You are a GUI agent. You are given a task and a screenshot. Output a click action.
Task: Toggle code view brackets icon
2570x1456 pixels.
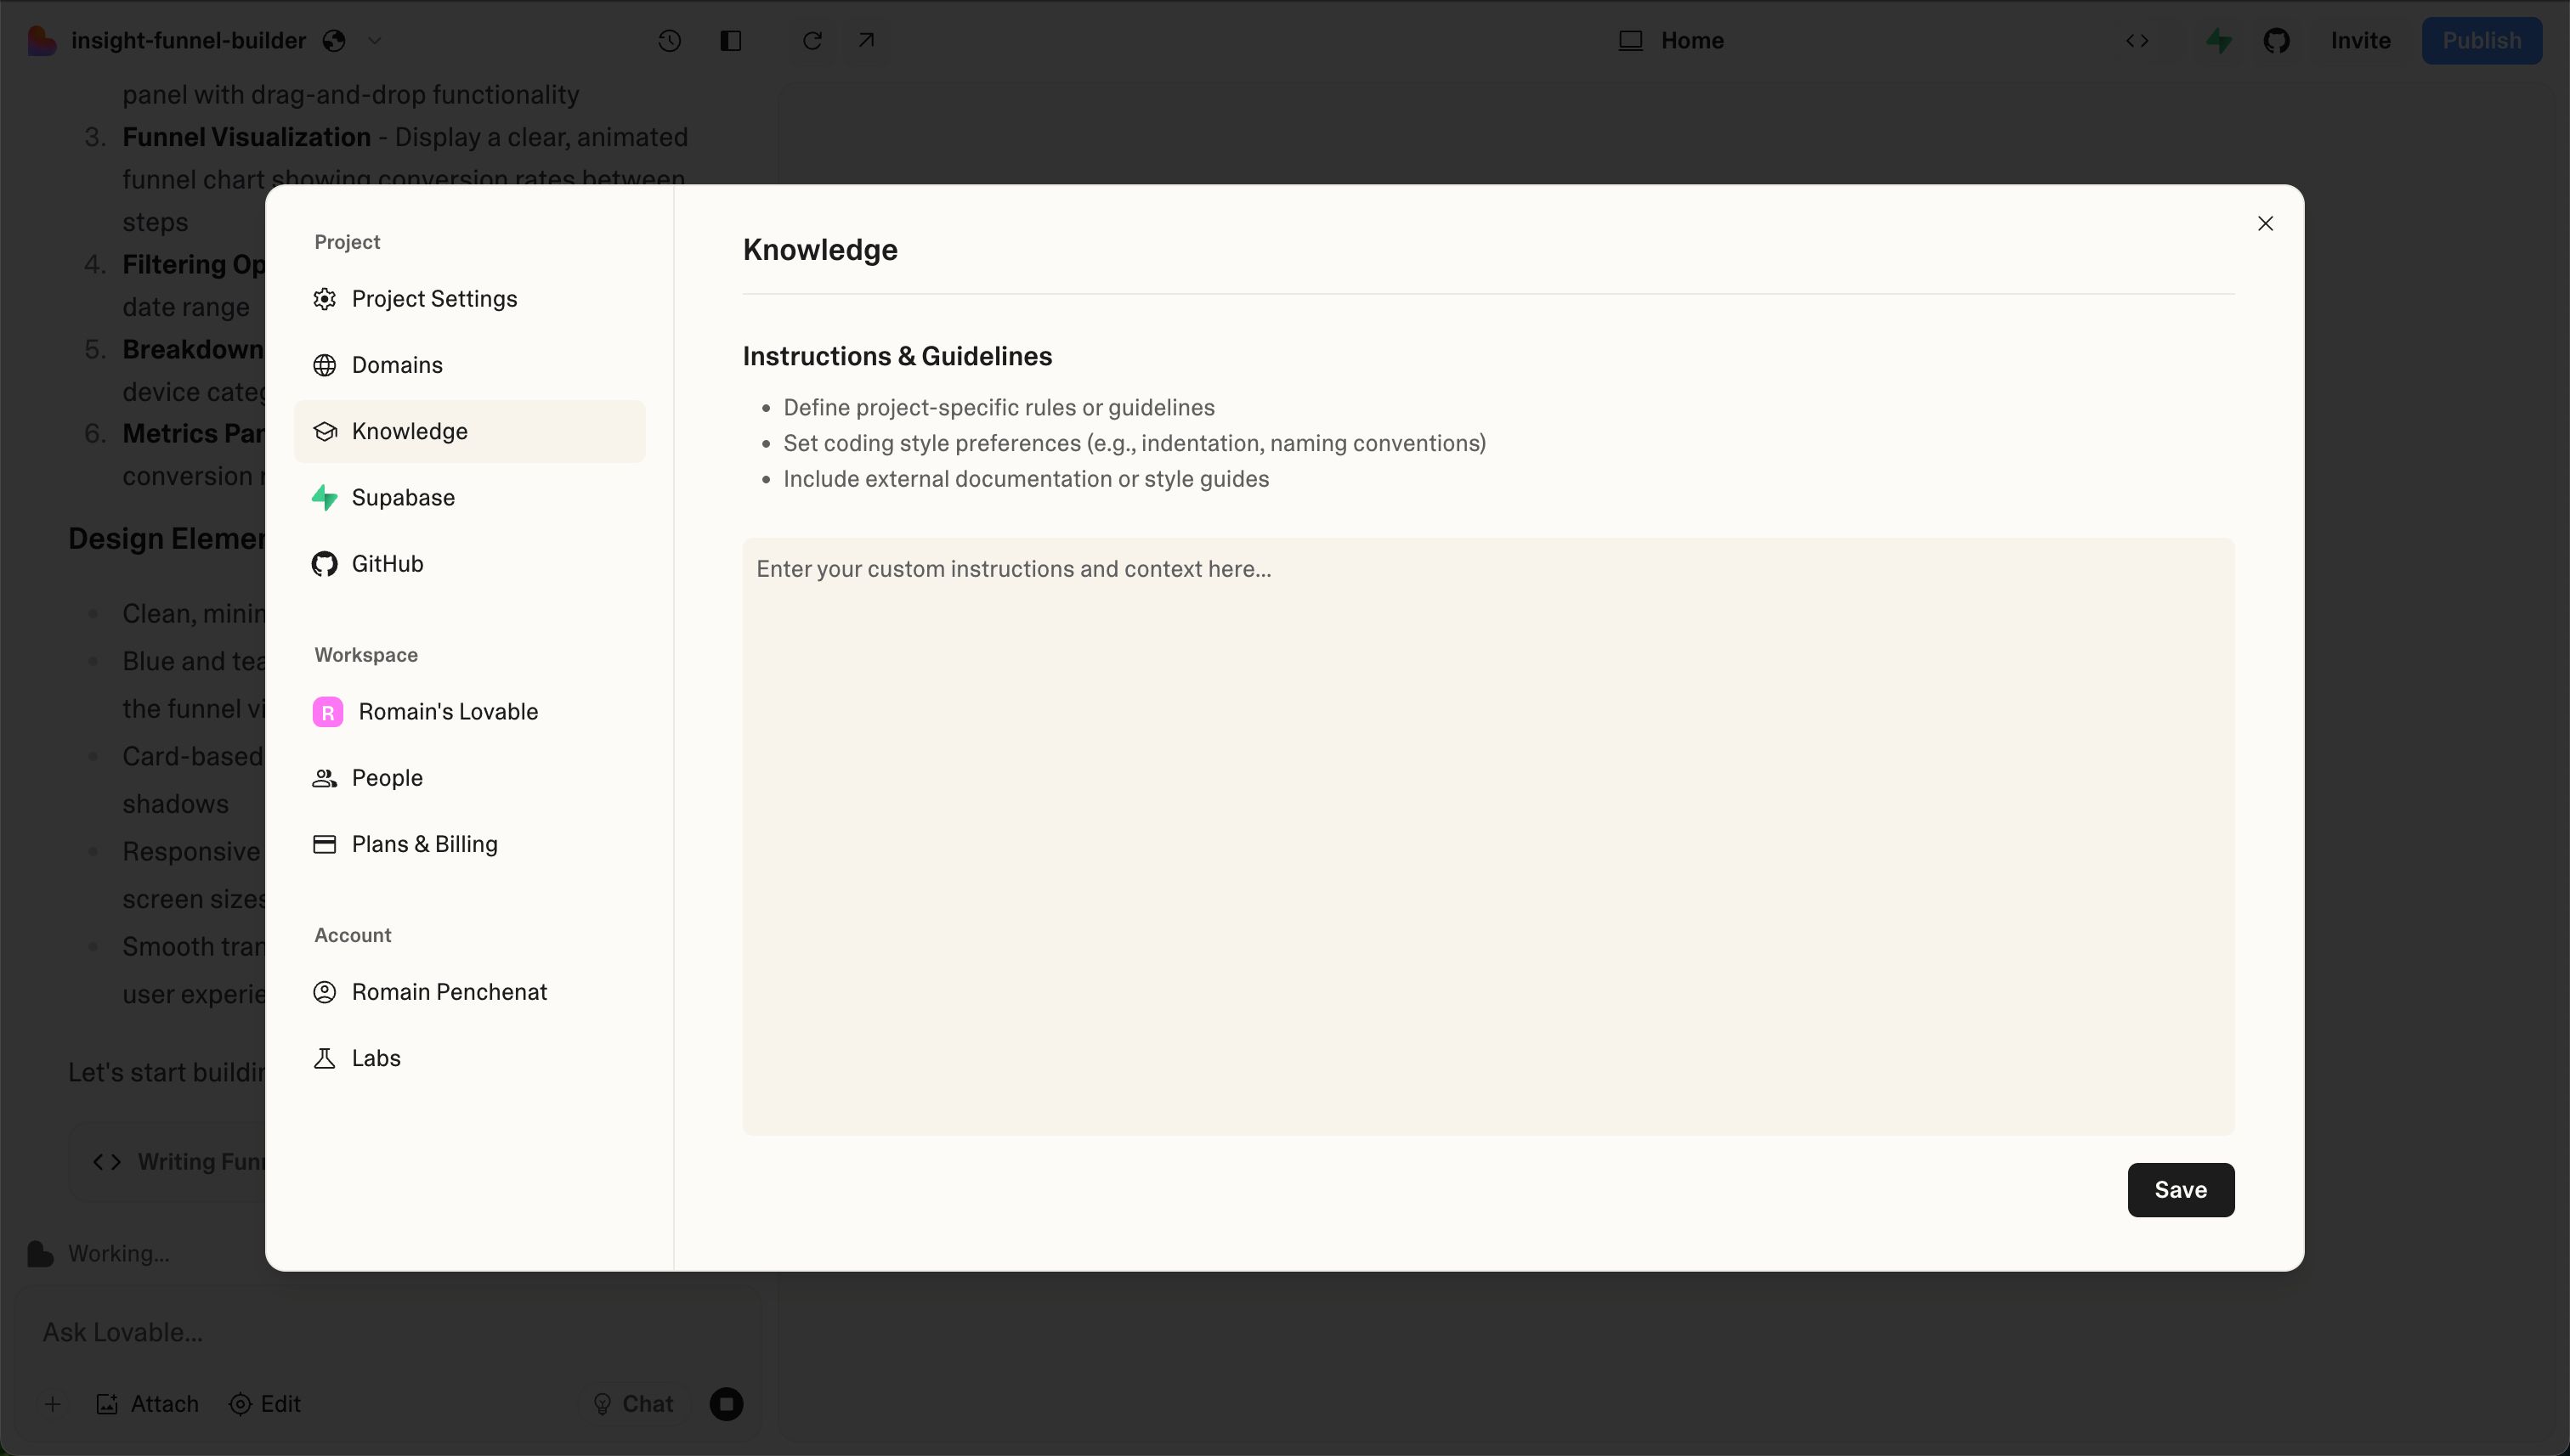coord(2137,41)
